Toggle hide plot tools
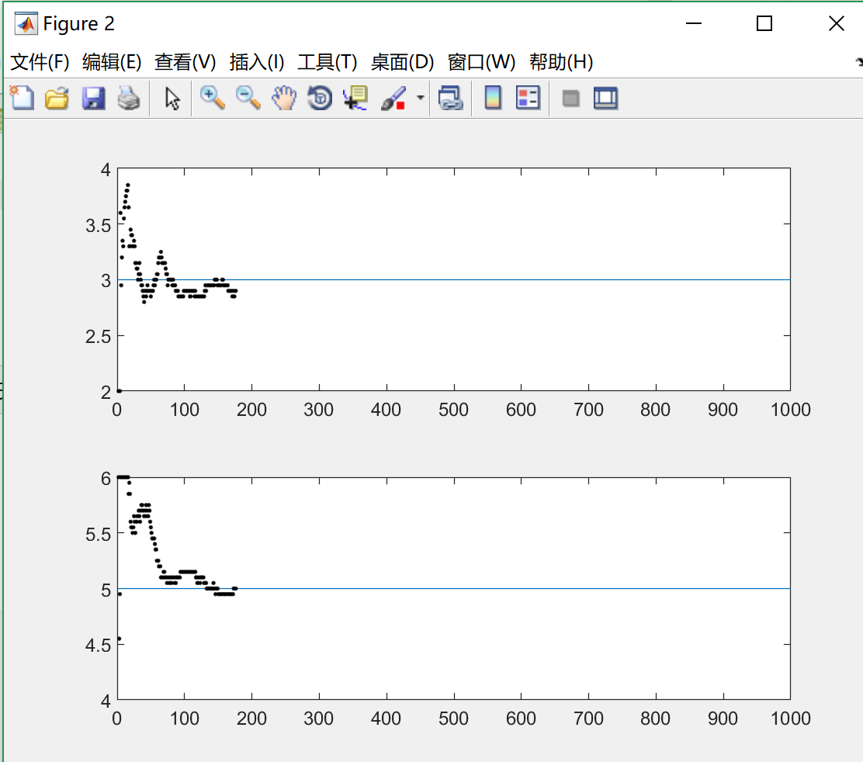Screen dimensions: 863x762 (x=570, y=98)
